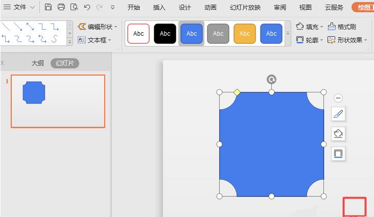Click the 格式刷 format painter
This screenshot has height=217, width=374.
point(342,27)
